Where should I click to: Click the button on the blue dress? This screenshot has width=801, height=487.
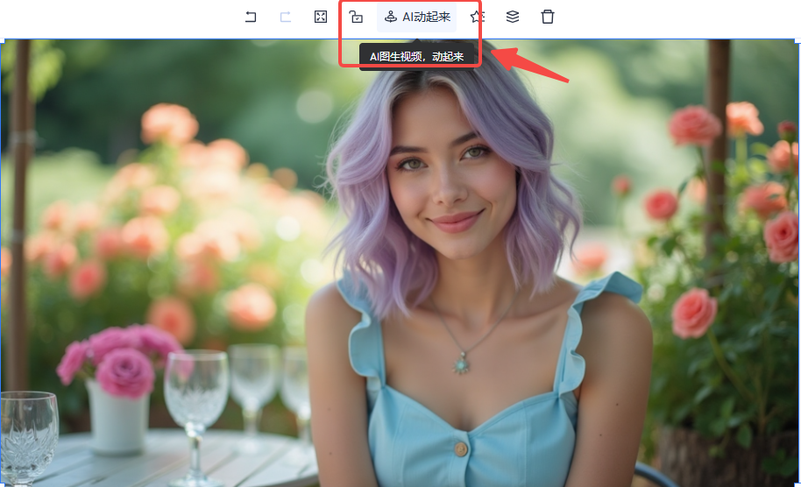tap(460, 448)
